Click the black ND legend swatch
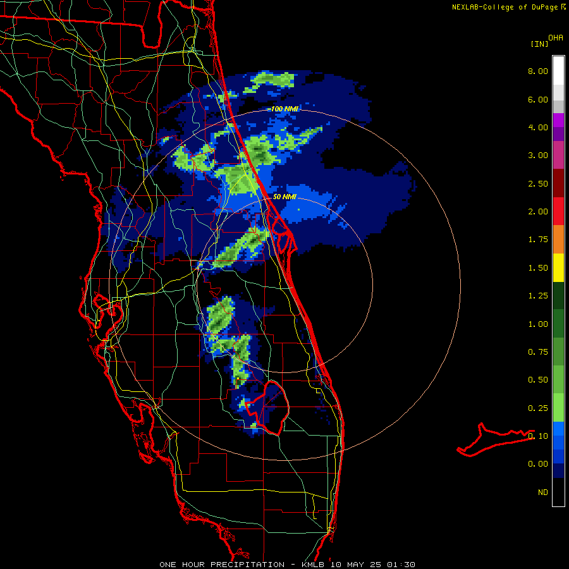Screen dimensions: 569x569 tap(558, 492)
